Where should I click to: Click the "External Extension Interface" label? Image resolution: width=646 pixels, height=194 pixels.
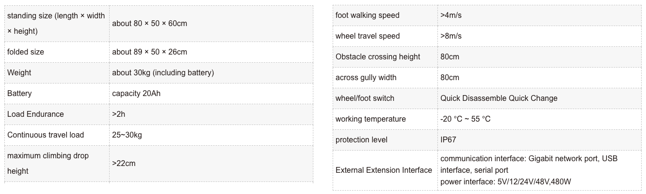coord(384,170)
